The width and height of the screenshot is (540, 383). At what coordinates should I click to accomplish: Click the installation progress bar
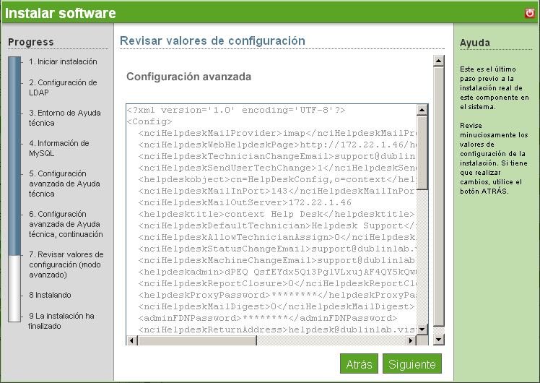[x=14, y=189]
